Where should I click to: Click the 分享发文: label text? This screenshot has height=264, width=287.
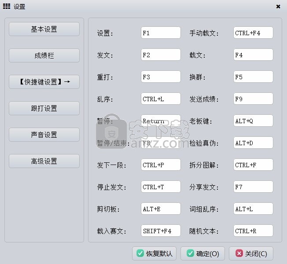204,187
